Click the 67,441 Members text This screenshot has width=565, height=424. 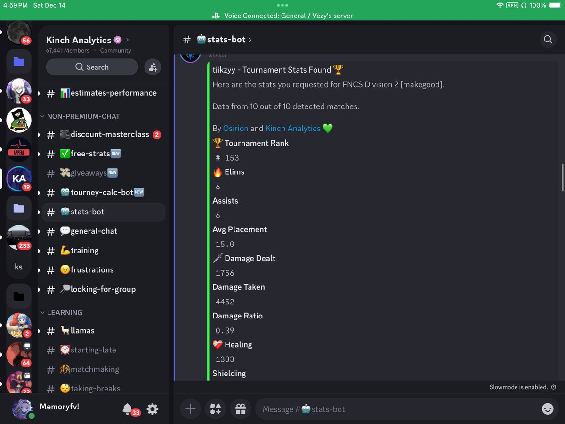pos(68,50)
